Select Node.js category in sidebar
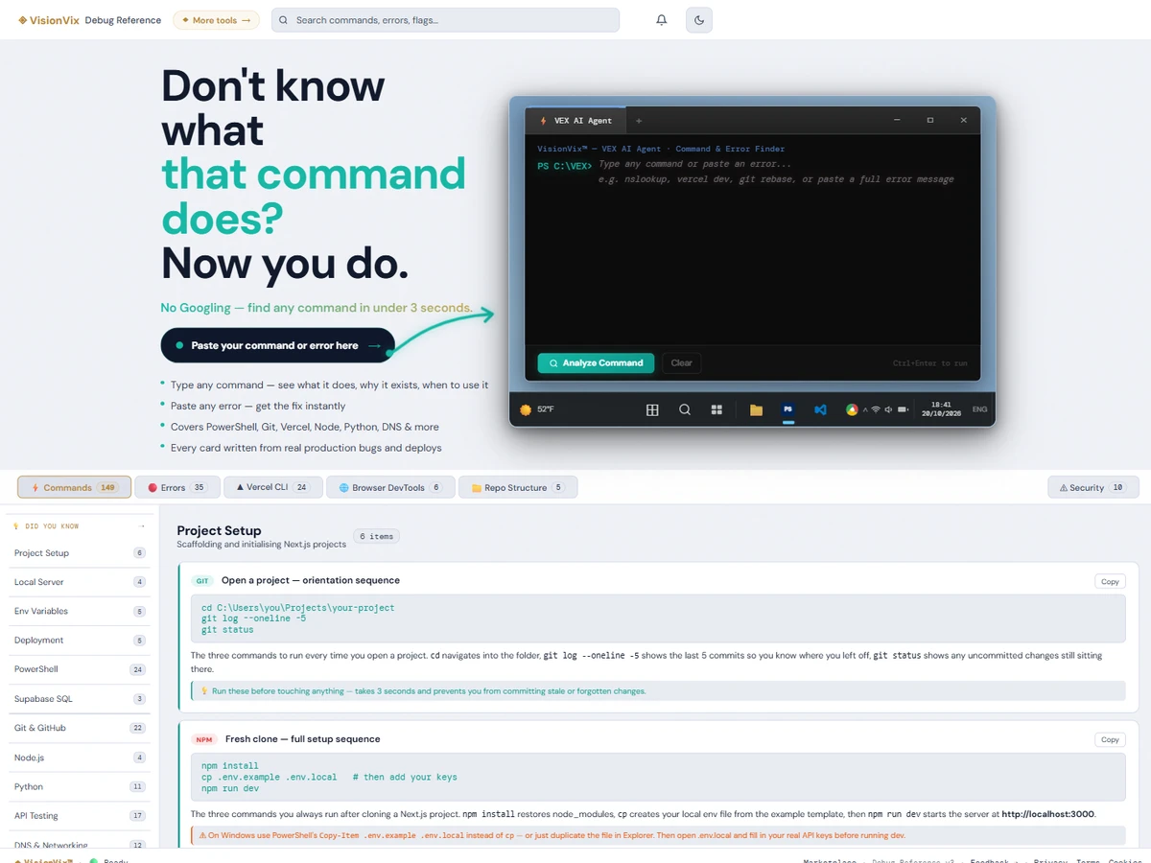The height and width of the screenshot is (863, 1151). [x=79, y=758]
